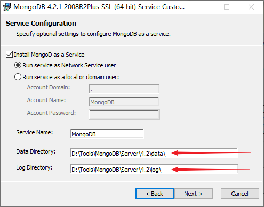This screenshot has width=264, height=207.
Task: Click the Log Directory path field
Action: [154, 169]
